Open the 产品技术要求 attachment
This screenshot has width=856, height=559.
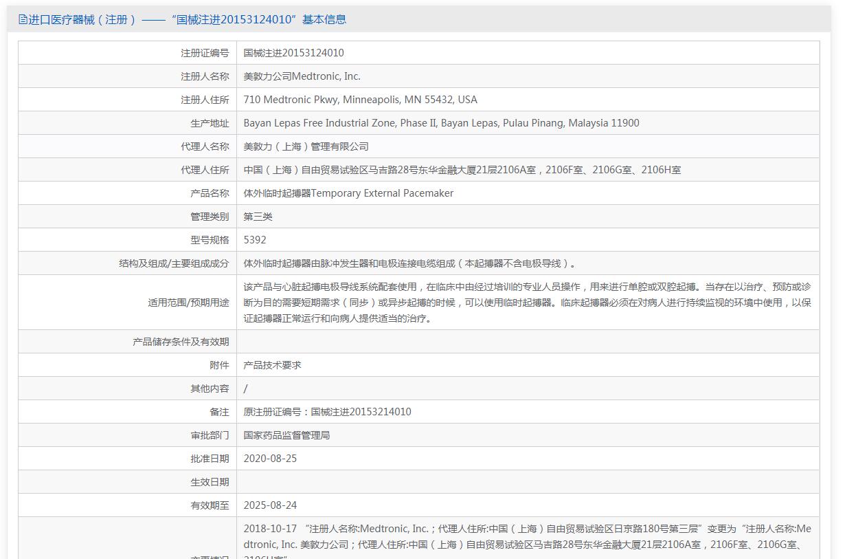pos(272,365)
